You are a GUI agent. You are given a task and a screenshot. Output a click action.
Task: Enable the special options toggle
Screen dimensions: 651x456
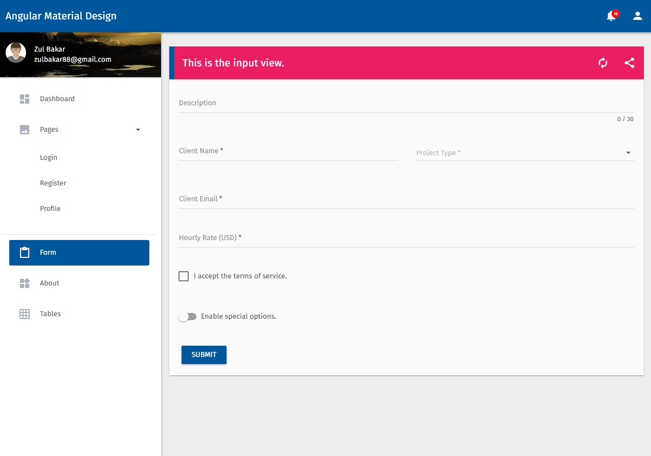(188, 316)
